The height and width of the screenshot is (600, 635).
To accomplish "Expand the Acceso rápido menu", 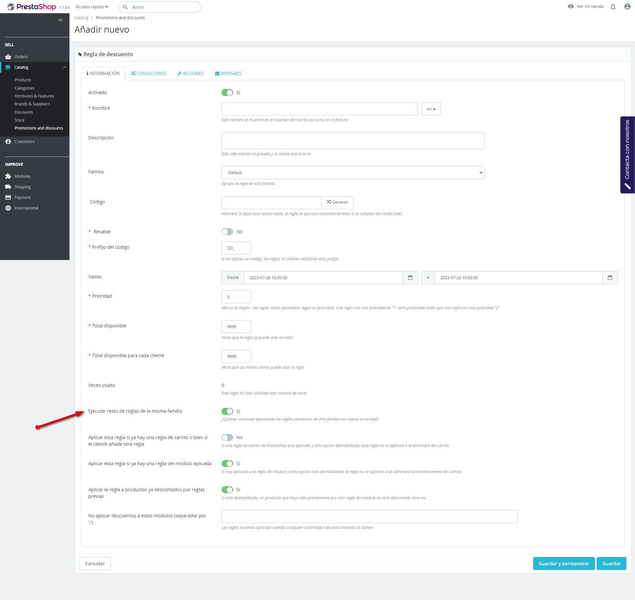I will (92, 7).
